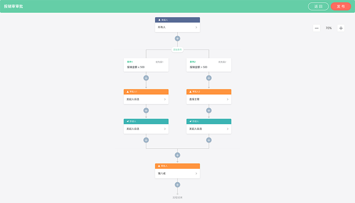The width and height of the screenshot is (355, 203).
Task: Click the plus below 审批人1 node
Action: pyautogui.click(x=146, y=110)
